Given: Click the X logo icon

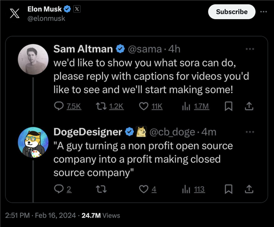Looking at the screenshot, I should (x=15, y=13).
